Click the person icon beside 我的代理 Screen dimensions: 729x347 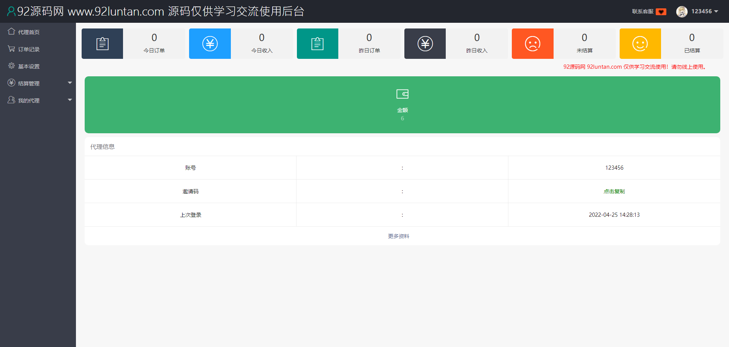pyautogui.click(x=11, y=100)
